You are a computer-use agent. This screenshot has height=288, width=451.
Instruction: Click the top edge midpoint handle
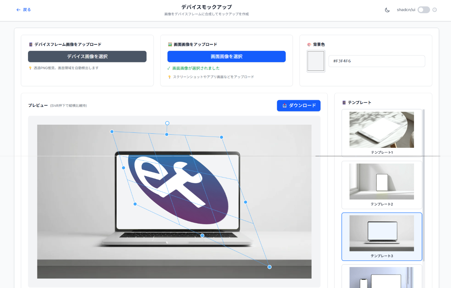point(167,134)
